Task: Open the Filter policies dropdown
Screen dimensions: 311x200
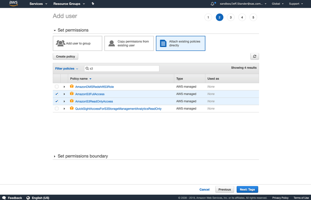Action: (67, 69)
